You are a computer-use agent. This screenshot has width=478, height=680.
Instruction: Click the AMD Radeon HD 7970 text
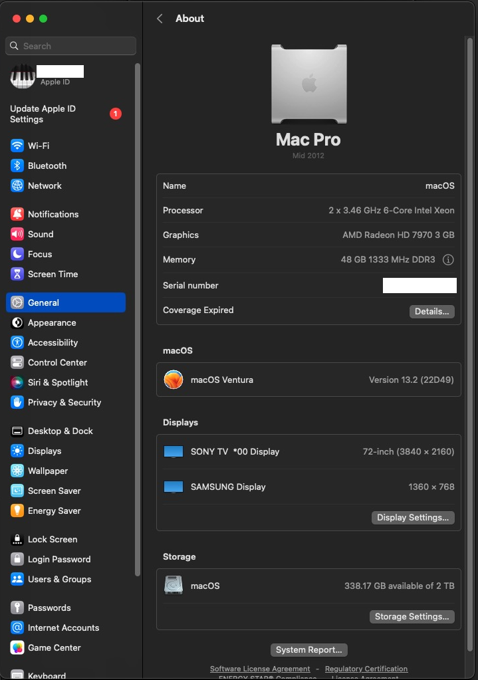398,235
